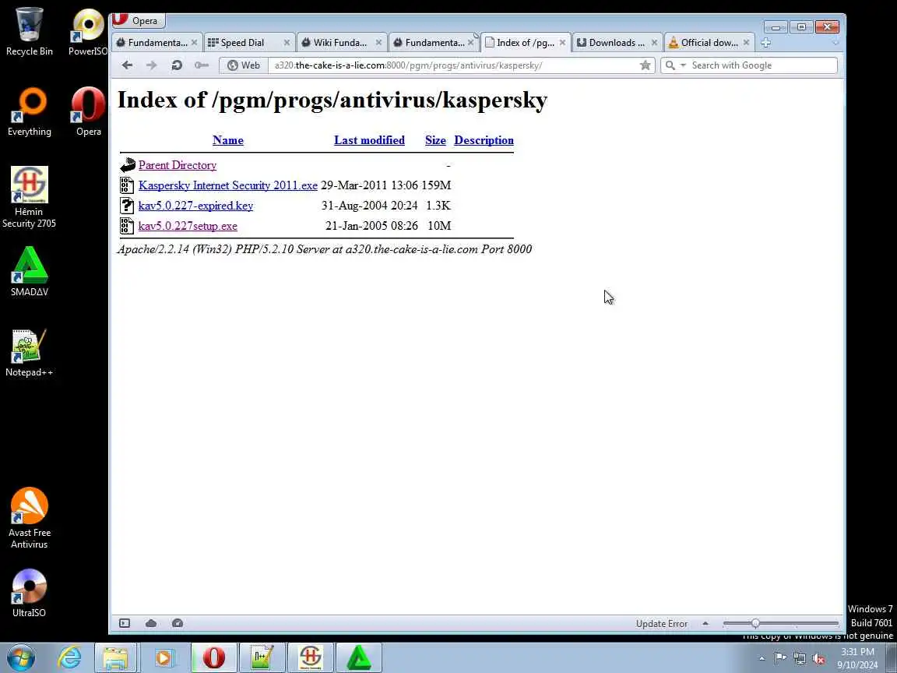This screenshot has height=673, width=897.
Task: Click the binary icon beside Kaspersky Internet Security
Action: coord(126,185)
